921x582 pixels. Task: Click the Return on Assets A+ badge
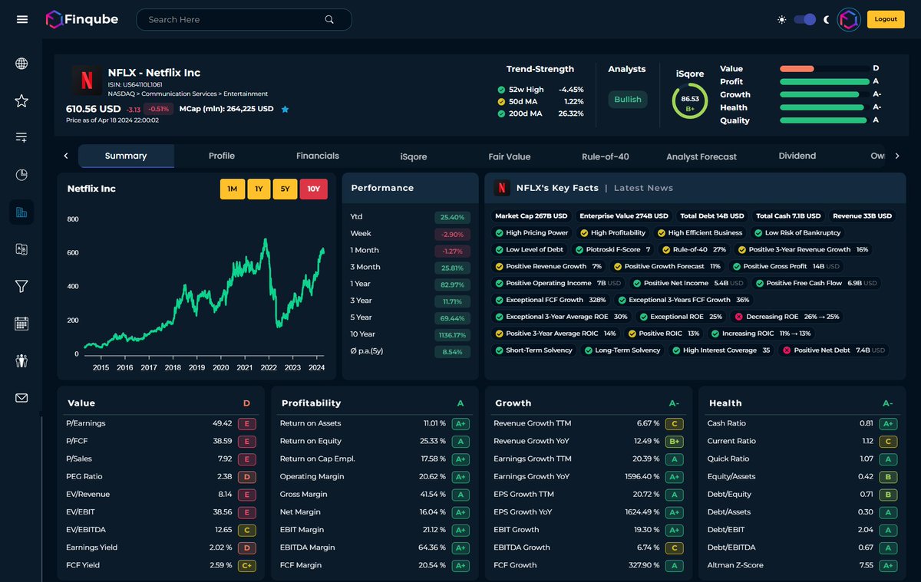(460, 423)
